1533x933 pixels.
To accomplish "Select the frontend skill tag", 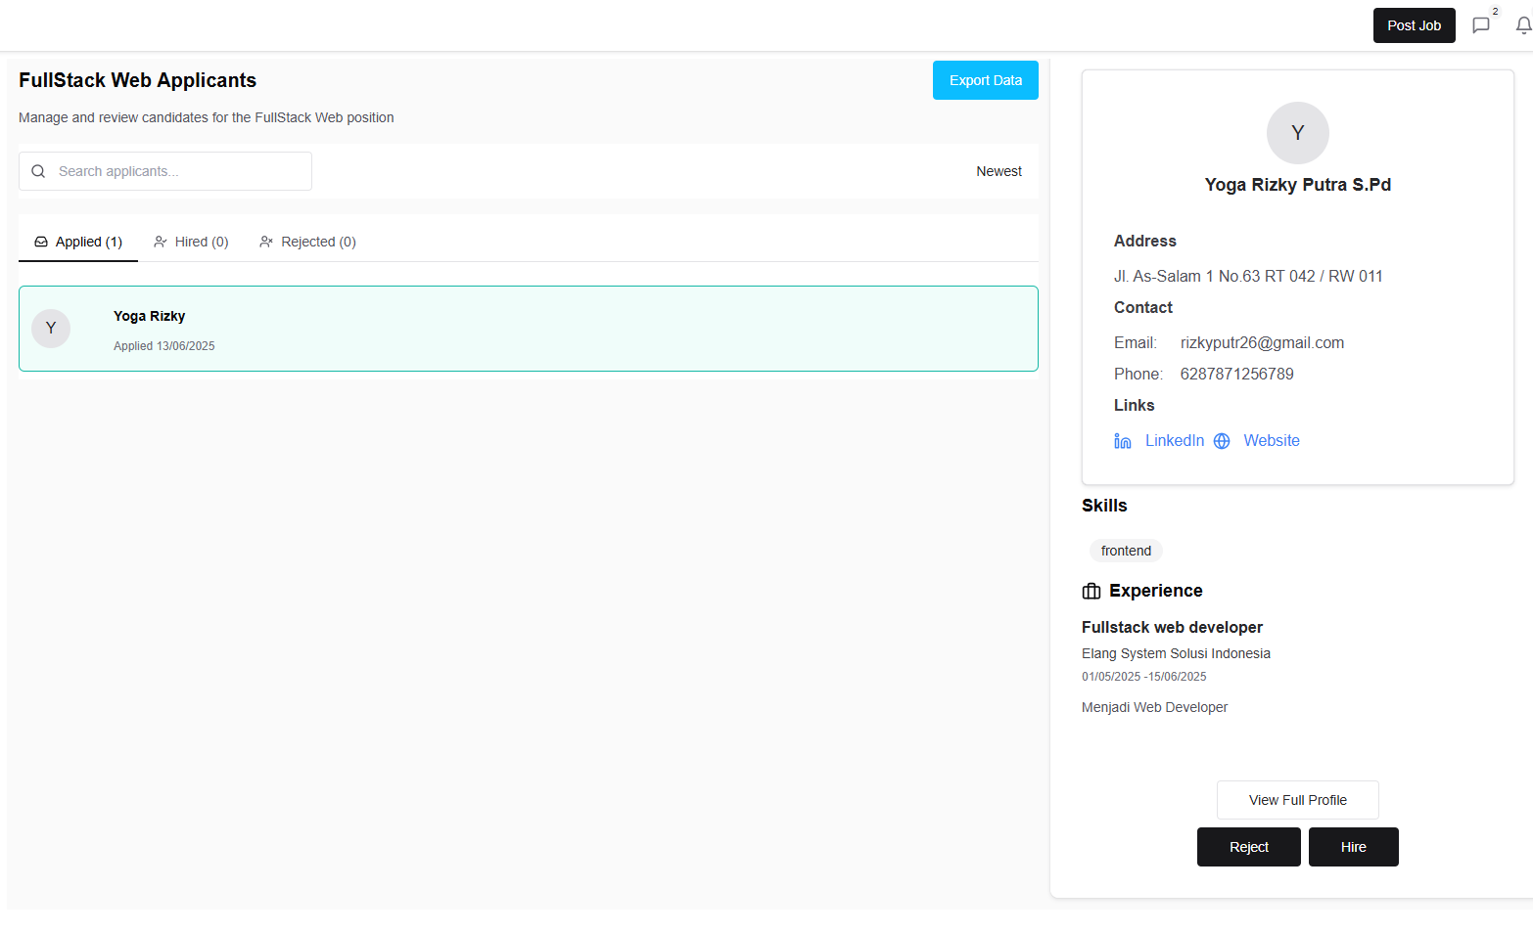I will click(1126, 551).
